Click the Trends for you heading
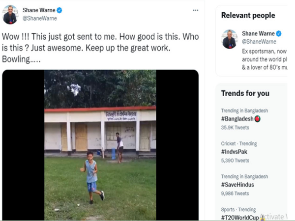Viewport: 295px width, 221px height. click(x=245, y=93)
